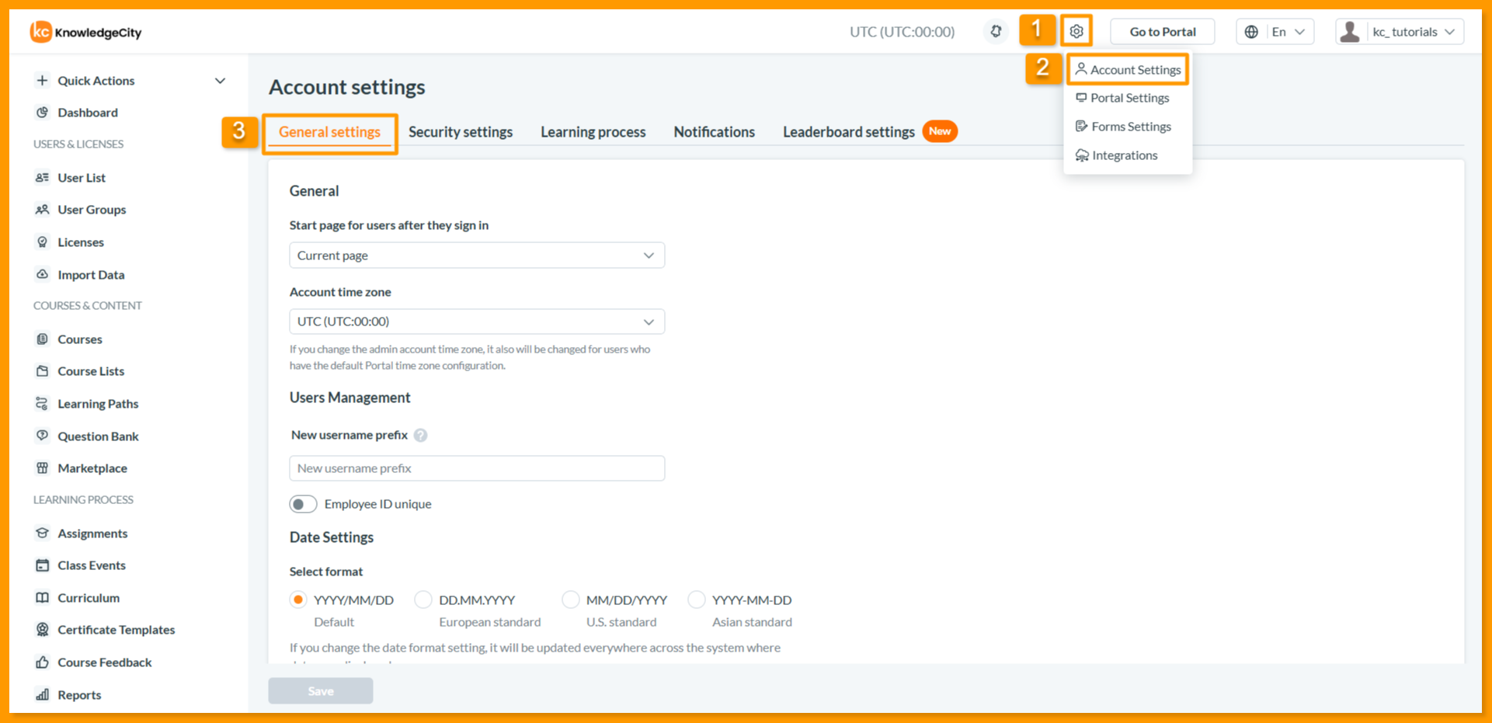Viewport: 1492px width, 723px height.
Task: Click the Go to Portal button
Action: 1163,32
